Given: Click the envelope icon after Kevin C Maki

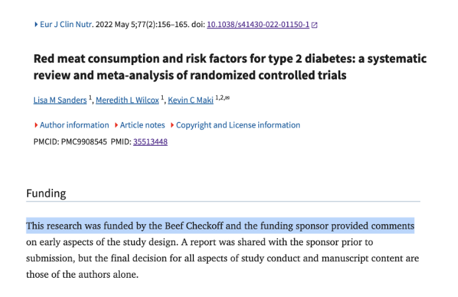Looking at the screenshot, I should [x=227, y=99].
